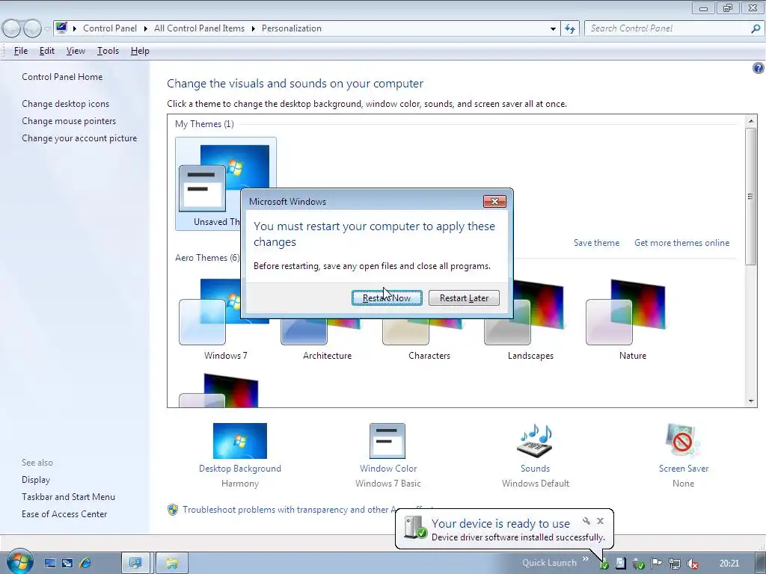Select the Nature theme
The image size is (766, 574).
tap(632, 320)
